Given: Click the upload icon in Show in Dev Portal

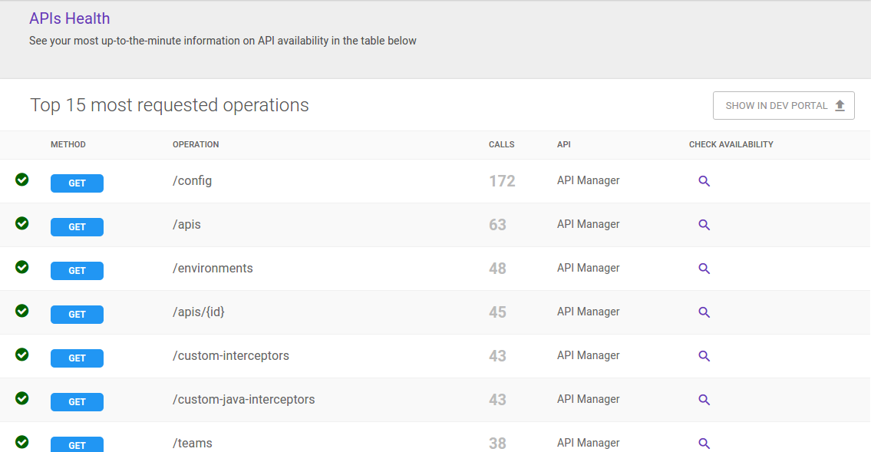Looking at the screenshot, I should pos(840,105).
